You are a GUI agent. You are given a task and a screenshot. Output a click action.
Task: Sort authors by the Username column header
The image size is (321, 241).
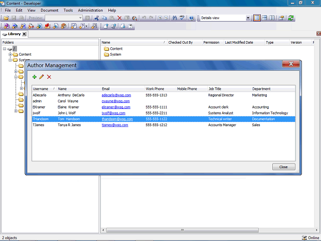tap(45, 89)
